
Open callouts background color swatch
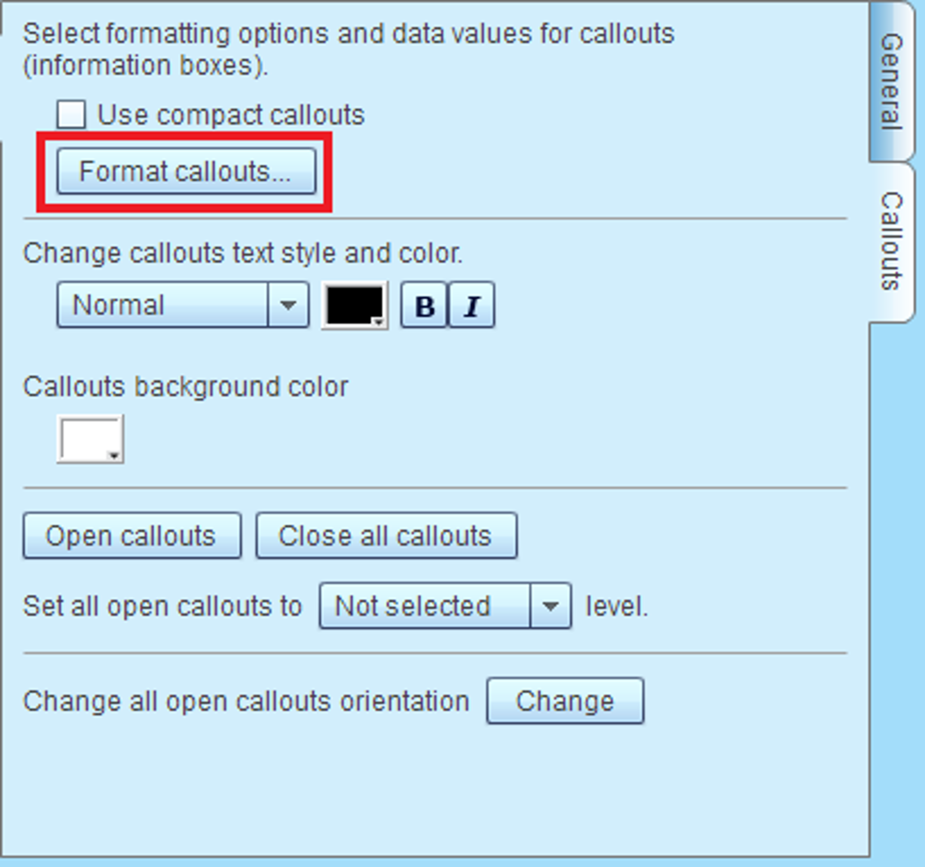tap(90, 439)
